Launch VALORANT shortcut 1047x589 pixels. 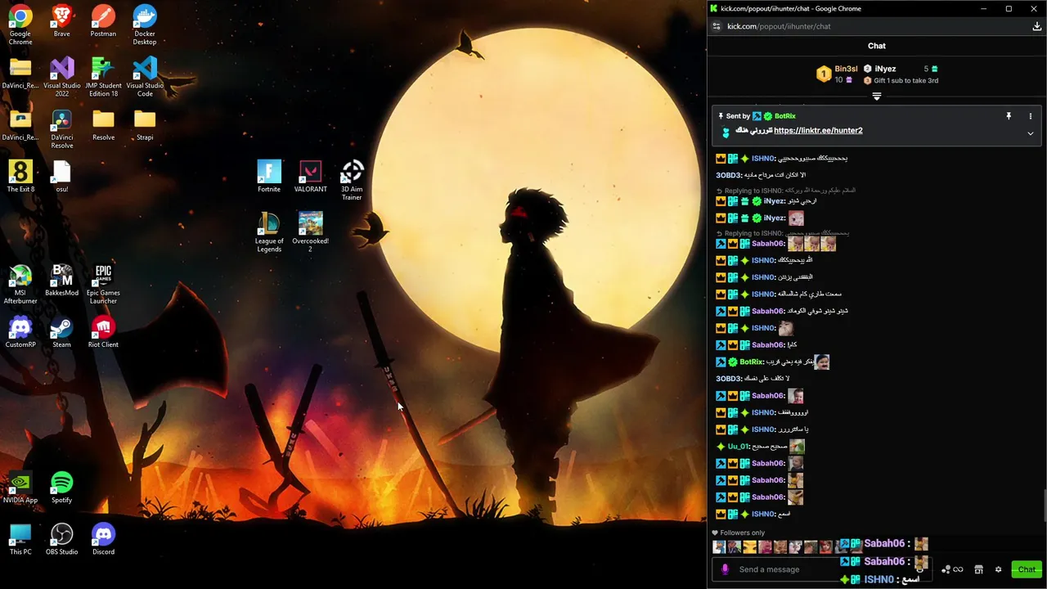tap(310, 177)
